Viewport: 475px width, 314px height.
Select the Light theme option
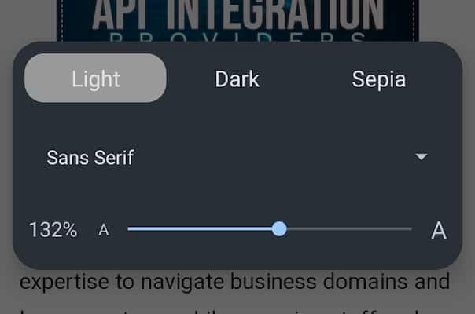(x=95, y=78)
